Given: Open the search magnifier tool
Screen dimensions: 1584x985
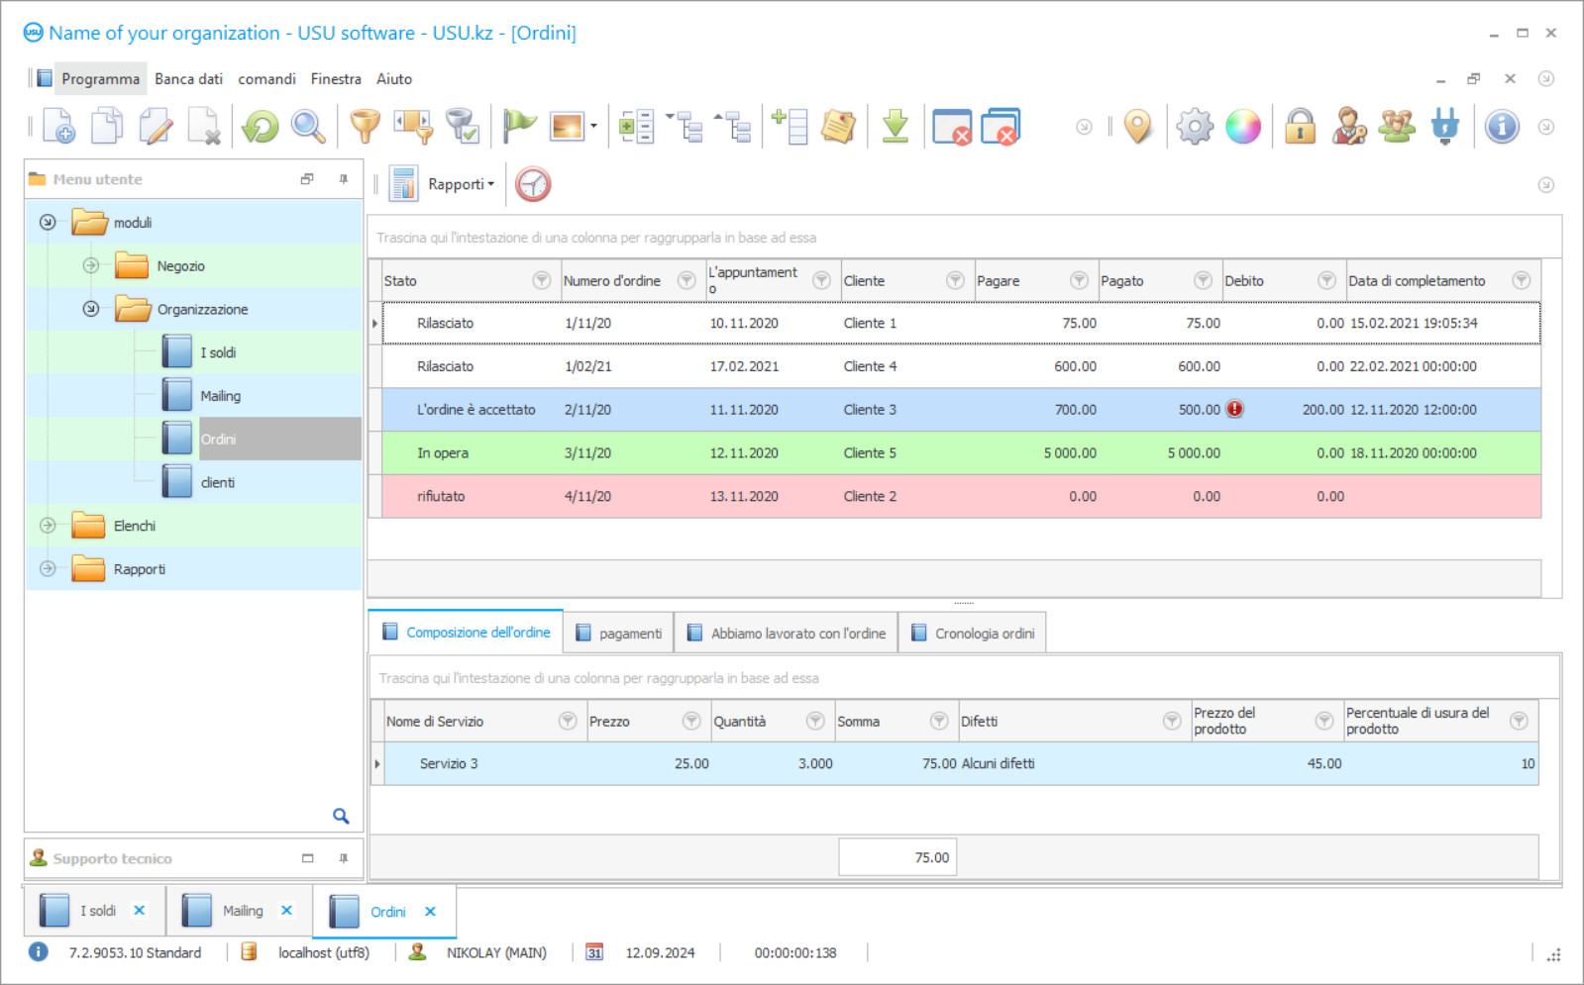Looking at the screenshot, I should click(308, 127).
